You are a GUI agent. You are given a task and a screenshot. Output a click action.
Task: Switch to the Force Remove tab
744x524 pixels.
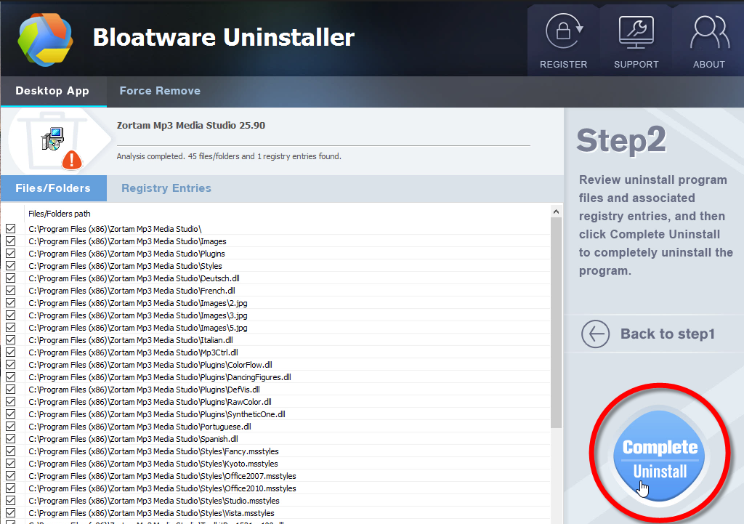[160, 91]
